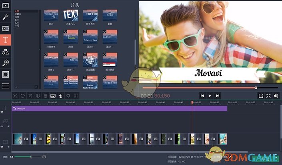Click the microphone record audio icon
The width and height of the screenshot is (282, 165).
point(61,96)
